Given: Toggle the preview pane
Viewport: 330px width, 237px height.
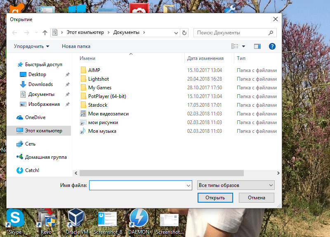Looking at the screenshot, I should [x=257, y=46].
